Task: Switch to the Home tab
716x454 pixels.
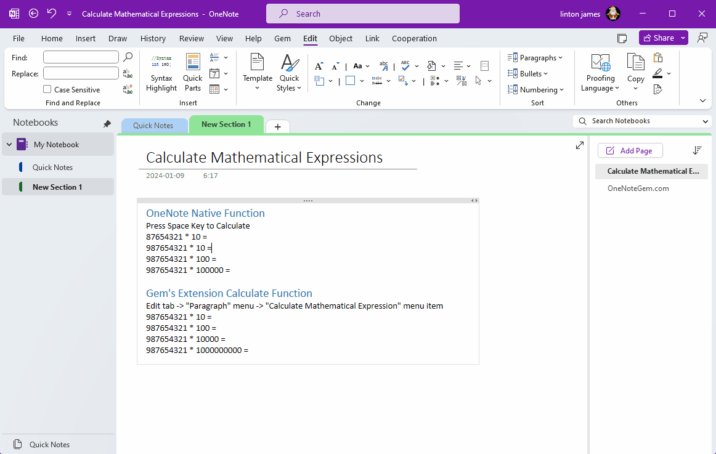Action: click(x=52, y=38)
